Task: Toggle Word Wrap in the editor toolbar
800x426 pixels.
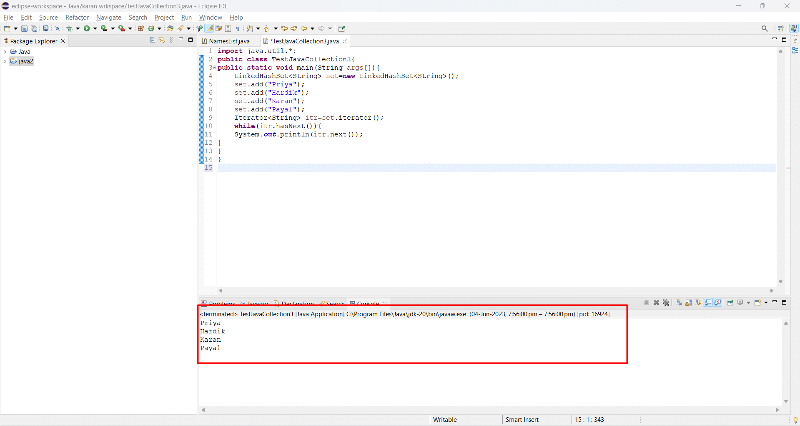Action: click(219, 28)
